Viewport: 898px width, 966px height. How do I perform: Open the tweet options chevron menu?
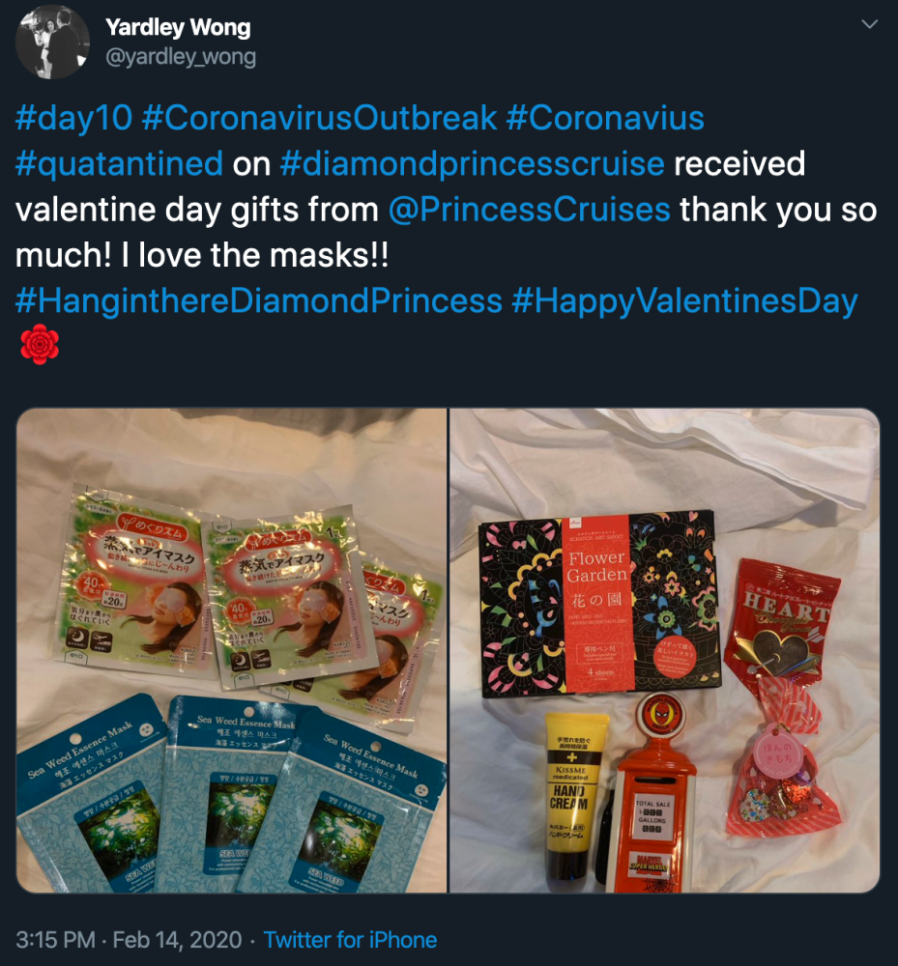869,25
